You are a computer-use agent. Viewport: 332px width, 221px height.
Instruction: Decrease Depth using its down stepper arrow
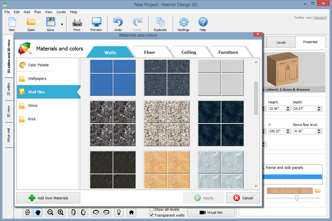point(319,110)
